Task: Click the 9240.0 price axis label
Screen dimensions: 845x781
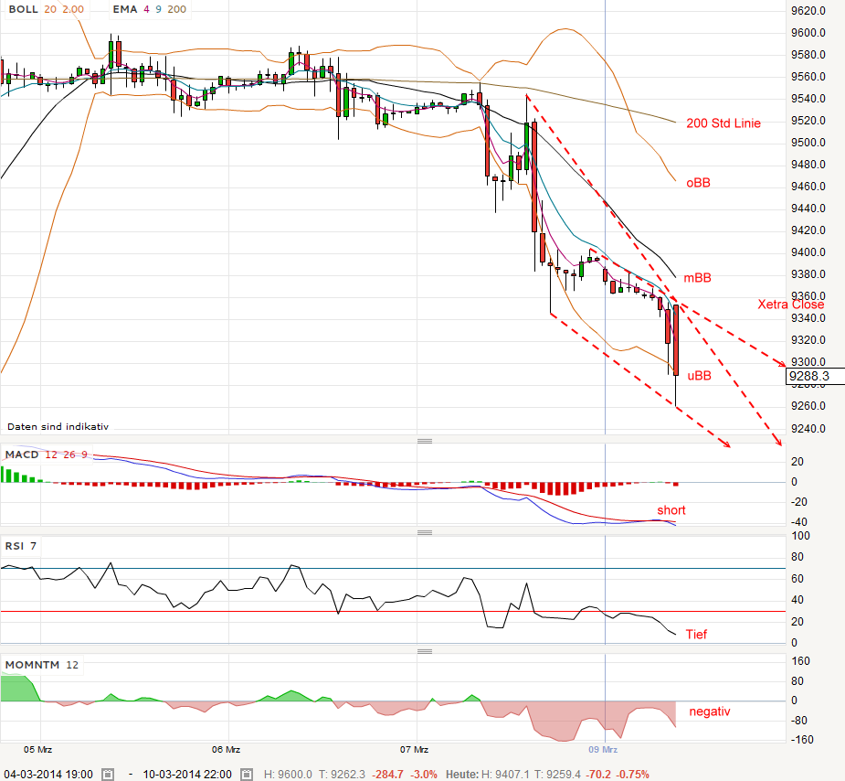Action: point(808,429)
